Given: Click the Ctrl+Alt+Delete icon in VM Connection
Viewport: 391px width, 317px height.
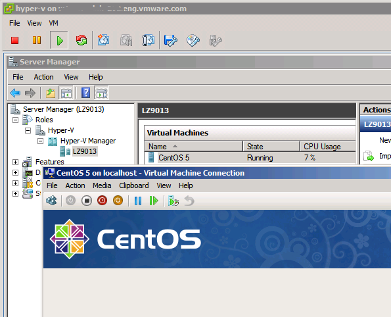Looking at the screenshot, I should click(52, 201).
